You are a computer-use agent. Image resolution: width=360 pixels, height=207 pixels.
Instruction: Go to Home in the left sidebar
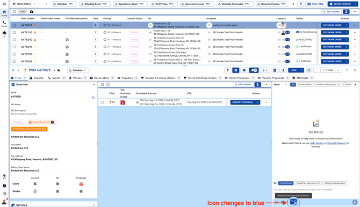pos(4,13)
